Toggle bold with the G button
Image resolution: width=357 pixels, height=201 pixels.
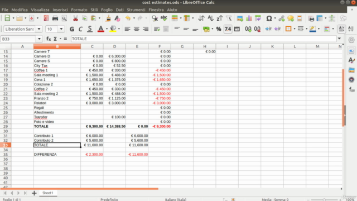click(x=72, y=29)
